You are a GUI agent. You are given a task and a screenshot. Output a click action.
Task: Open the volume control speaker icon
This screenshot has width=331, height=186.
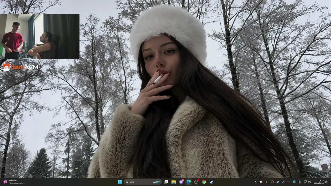[309, 182]
